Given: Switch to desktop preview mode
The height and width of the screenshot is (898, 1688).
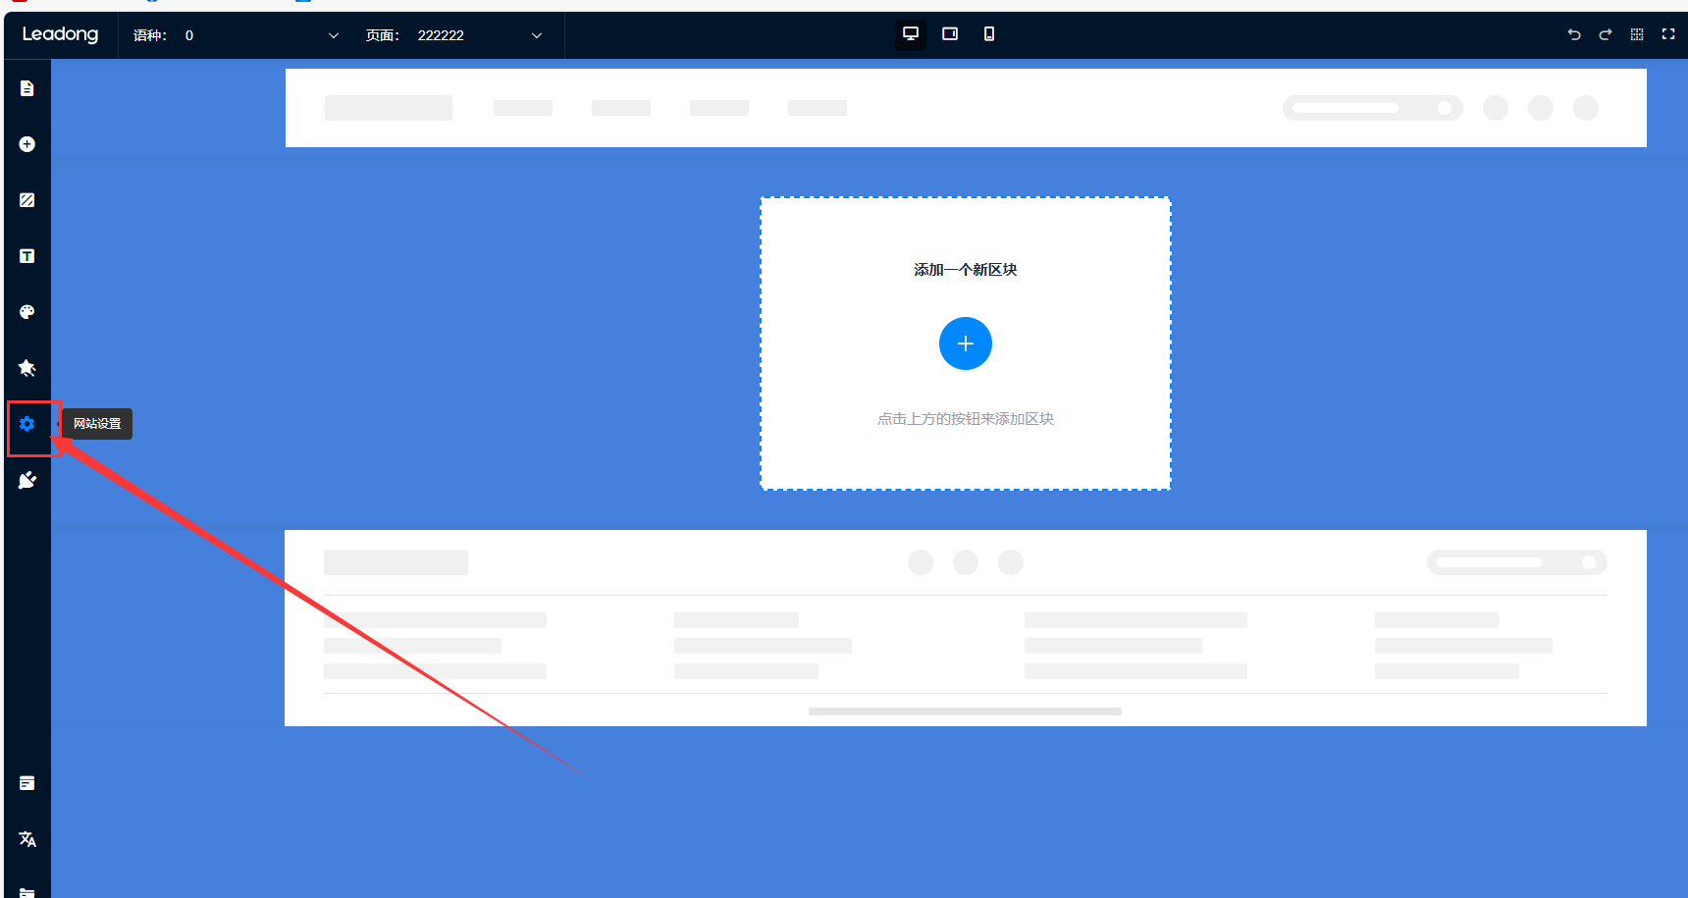Looking at the screenshot, I should tap(911, 34).
